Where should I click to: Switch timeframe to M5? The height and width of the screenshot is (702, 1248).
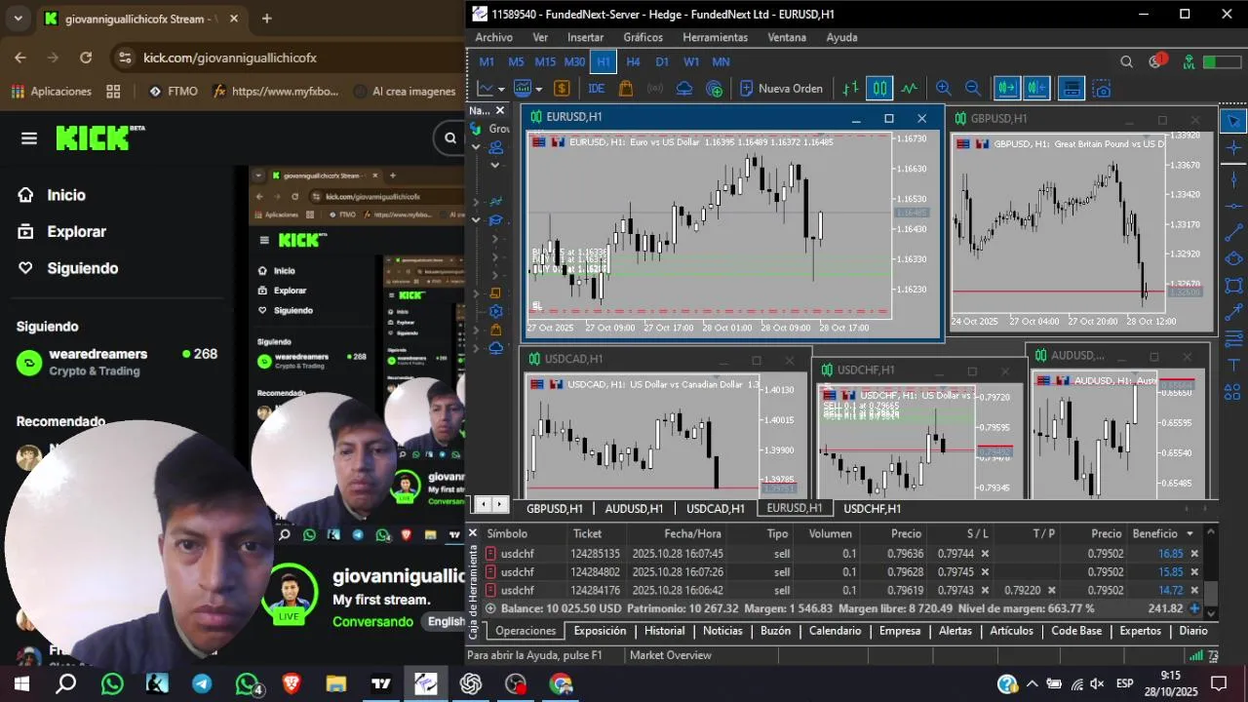[516, 61]
